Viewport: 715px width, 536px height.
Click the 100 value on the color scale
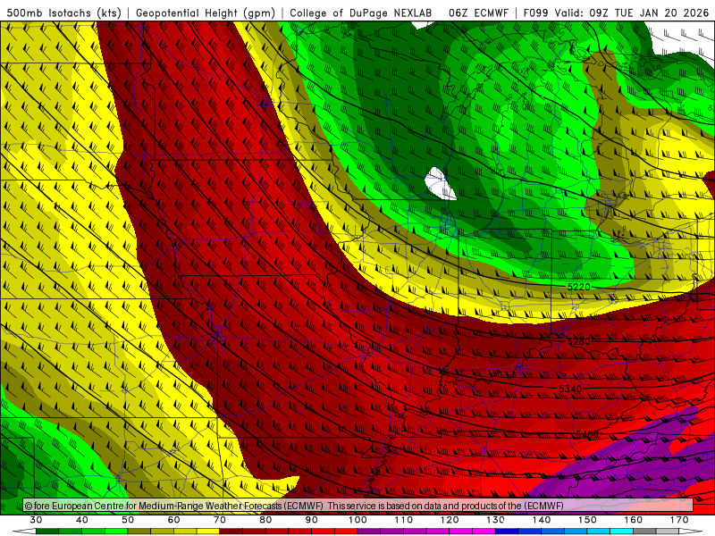[358, 520]
